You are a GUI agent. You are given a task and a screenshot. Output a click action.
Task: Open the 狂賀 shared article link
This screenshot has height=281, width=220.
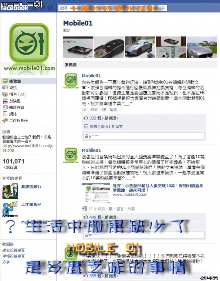point(158,188)
